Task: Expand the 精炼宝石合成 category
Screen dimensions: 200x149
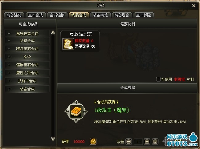Action: [x=27, y=49]
